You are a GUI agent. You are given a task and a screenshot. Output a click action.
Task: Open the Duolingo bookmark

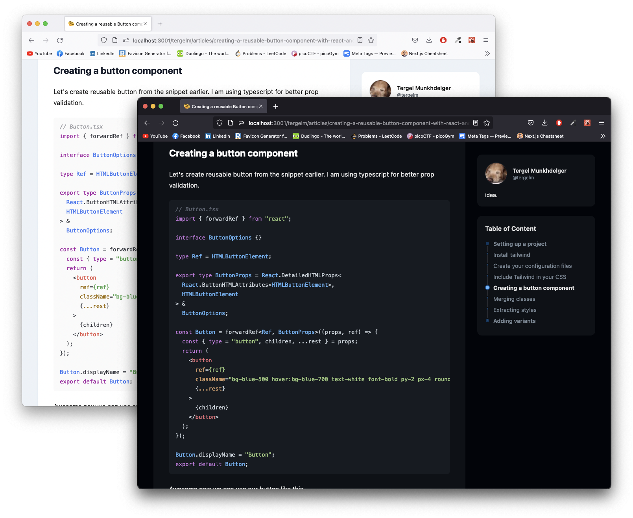(319, 136)
